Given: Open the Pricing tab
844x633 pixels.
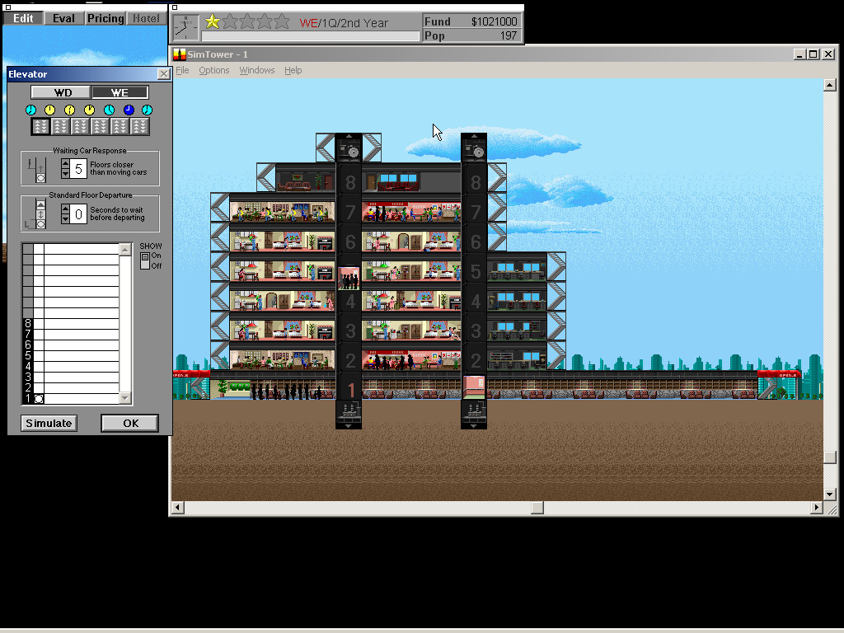Looking at the screenshot, I should pos(105,18).
